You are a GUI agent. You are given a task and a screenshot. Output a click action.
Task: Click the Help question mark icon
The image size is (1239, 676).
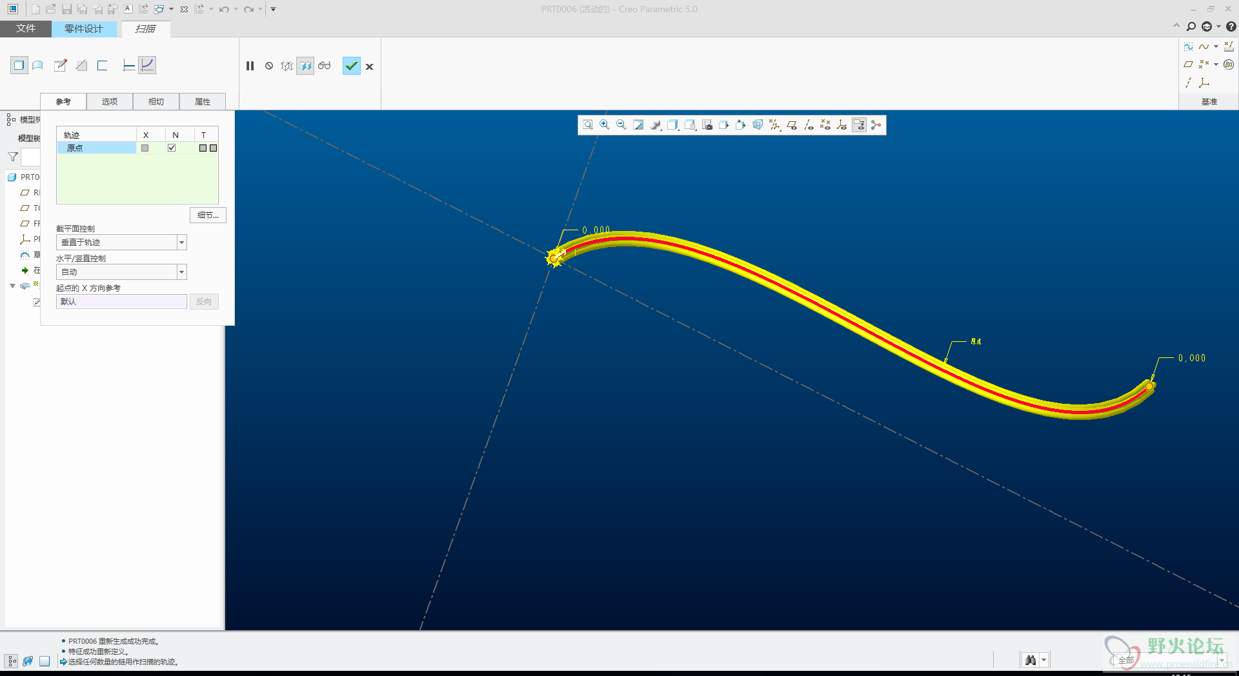coord(1231,26)
